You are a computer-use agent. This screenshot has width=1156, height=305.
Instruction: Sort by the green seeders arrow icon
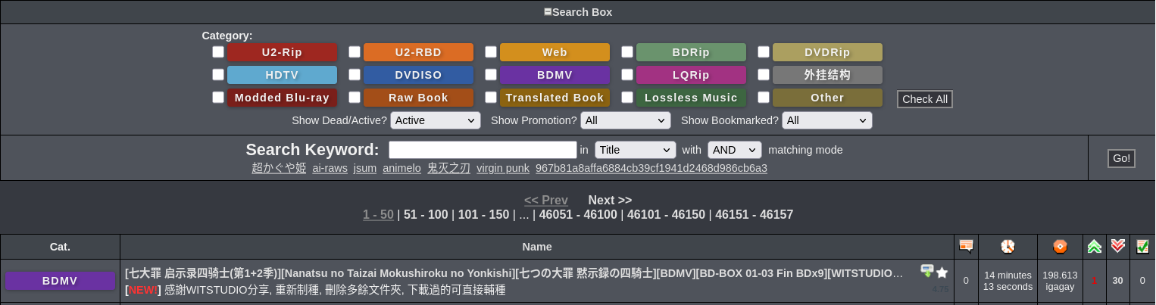(x=1094, y=246)
